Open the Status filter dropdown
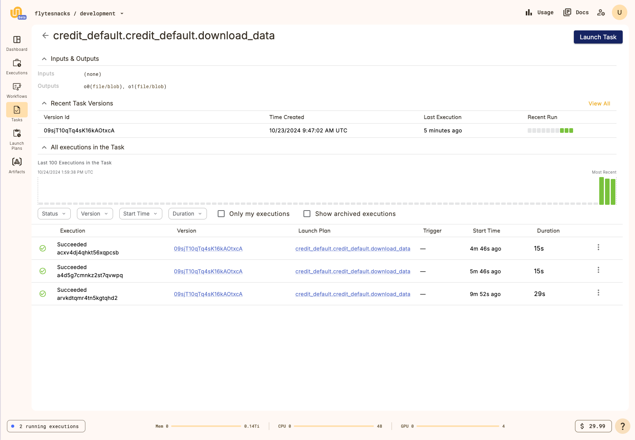Viewport: 635px width, 440px height. click(x=54, y=213)
